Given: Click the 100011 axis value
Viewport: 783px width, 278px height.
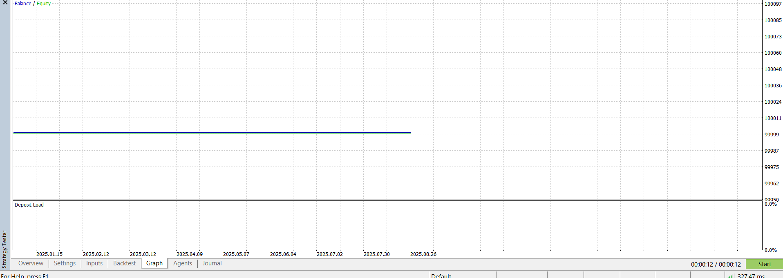Looking at the screenshot, I should (773, 118).
